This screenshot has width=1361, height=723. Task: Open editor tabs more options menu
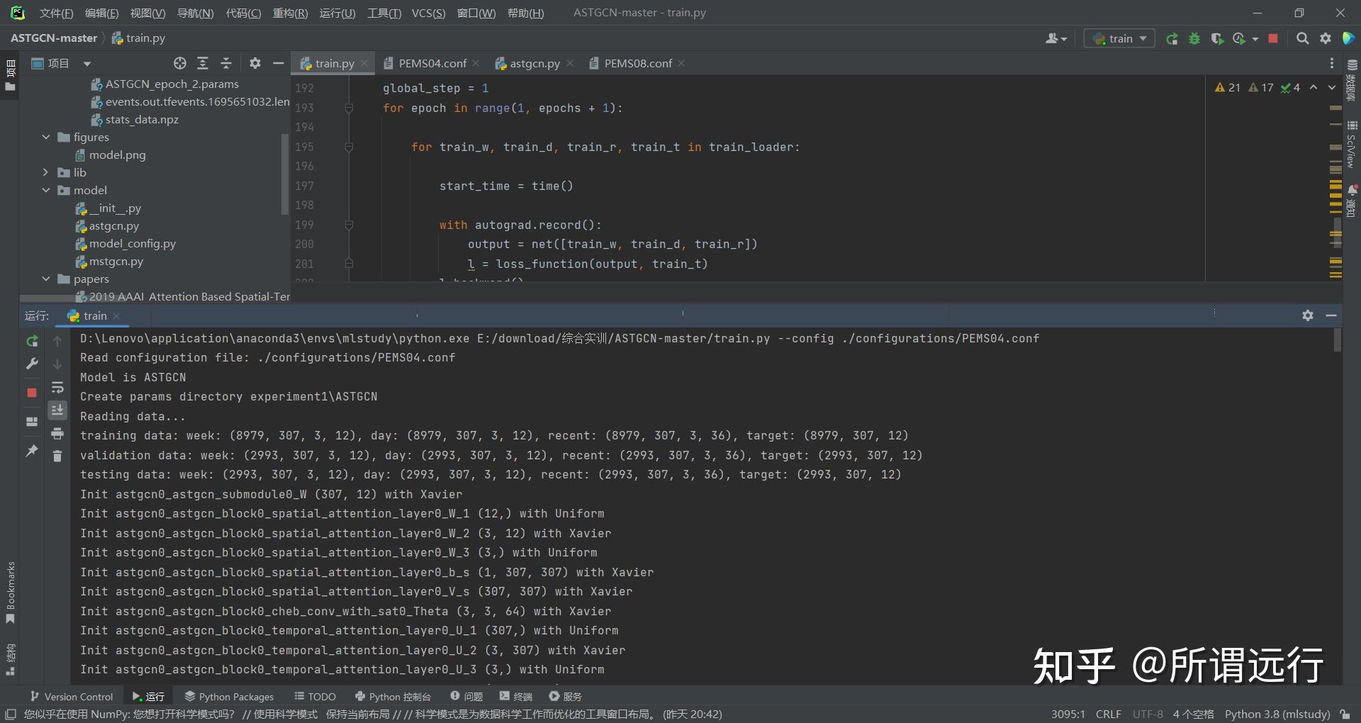click(1332, 64)
